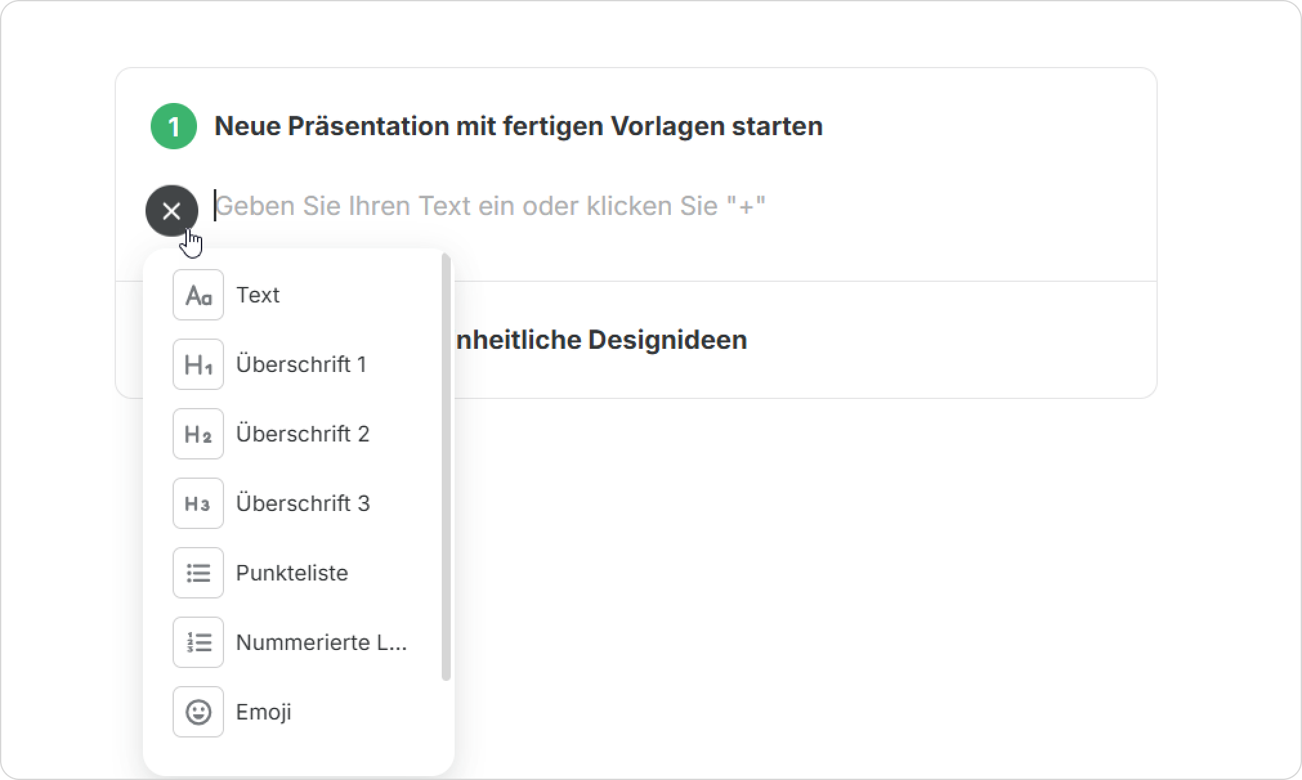Close the block menu with the X button
Image resolution: width=1302 pixels, height=780 pixels.
pyautogui.click(x=171, y=211)
